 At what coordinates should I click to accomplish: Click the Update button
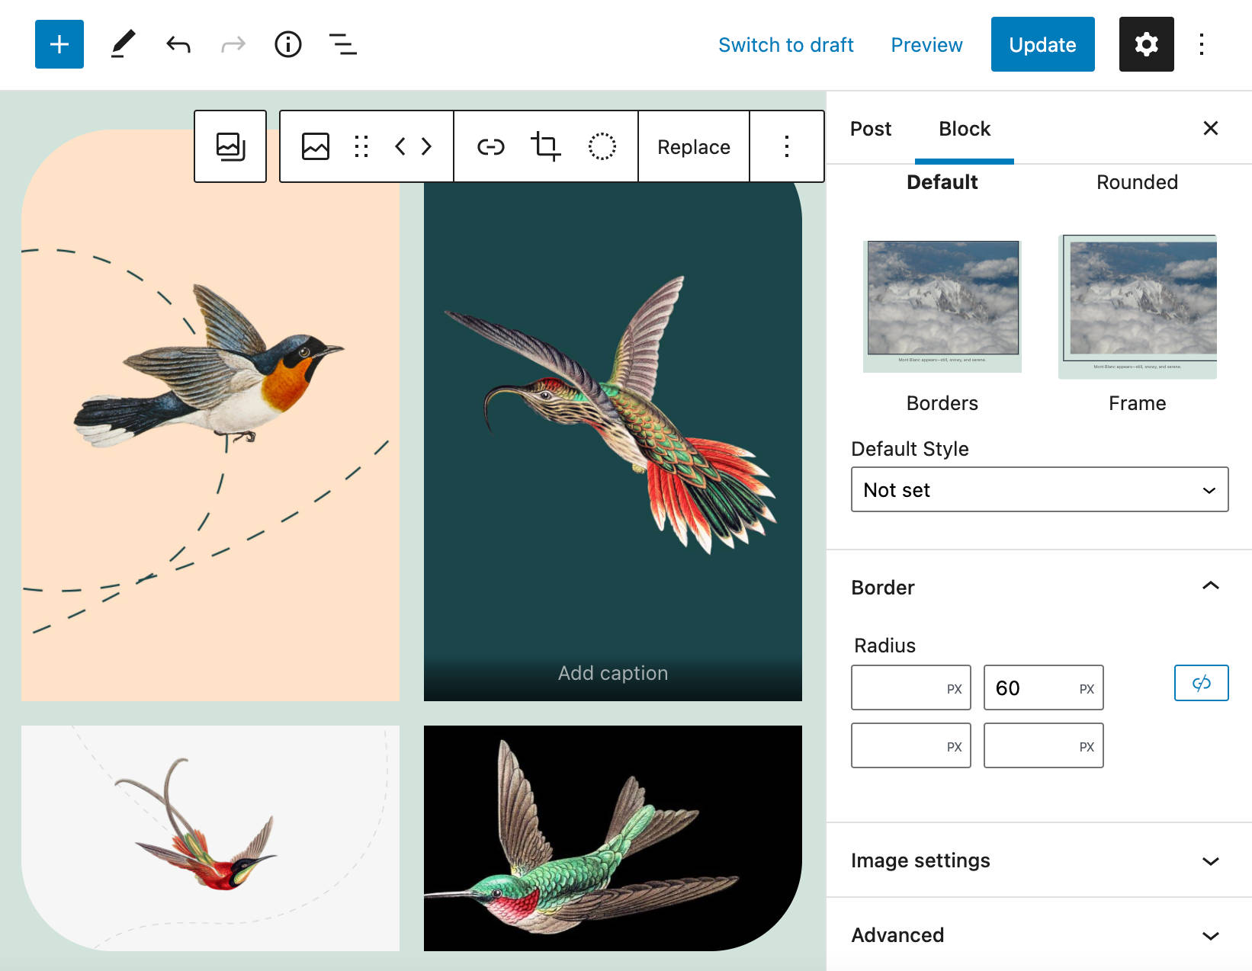coord(1043,44)
